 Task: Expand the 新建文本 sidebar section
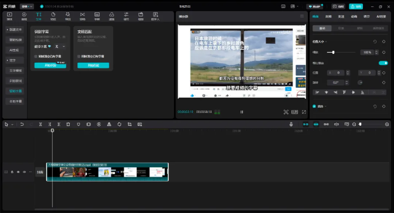coord(15,30)
